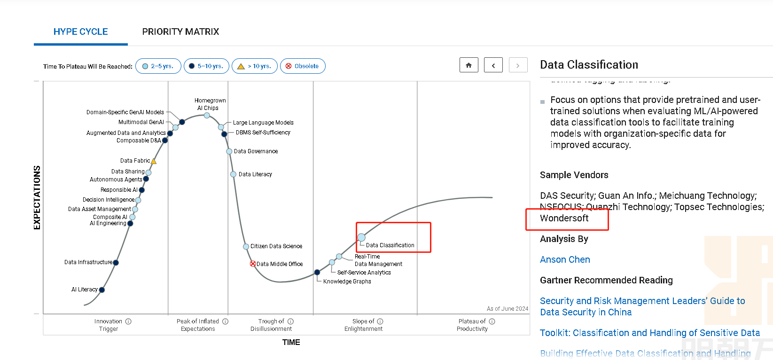
Task: Click the home icon button
Action: (468, 65)
